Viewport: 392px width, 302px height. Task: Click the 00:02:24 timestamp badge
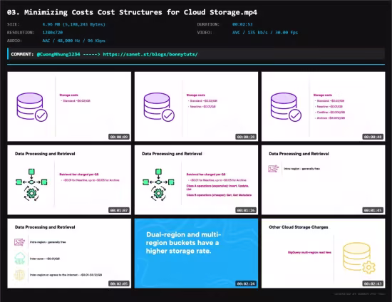(x=246, y=283)
